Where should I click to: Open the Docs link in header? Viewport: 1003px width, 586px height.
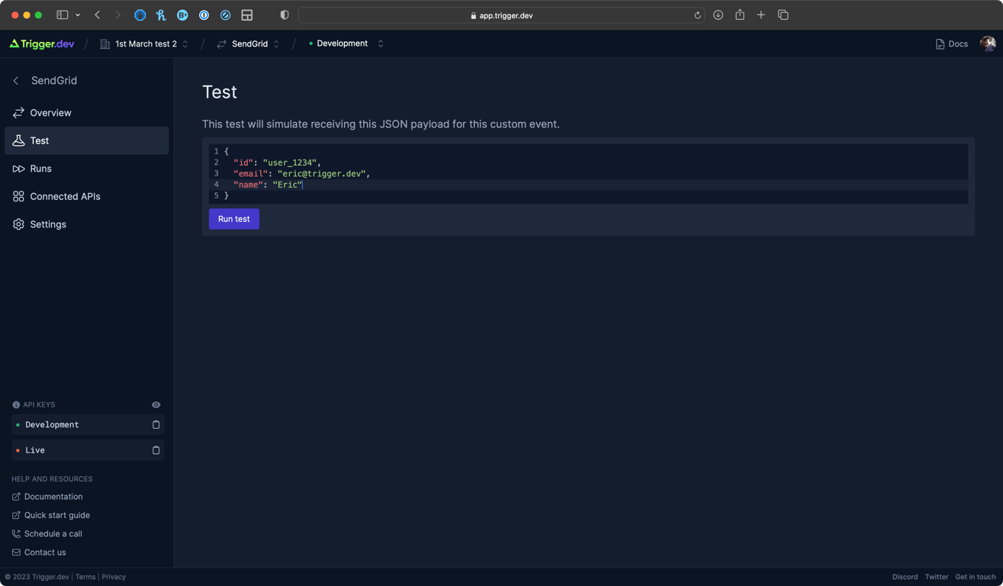[x=951, y=44]
